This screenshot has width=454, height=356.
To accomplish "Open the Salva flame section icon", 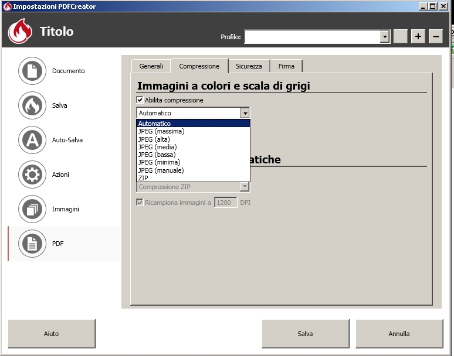I will click(32, 105).
